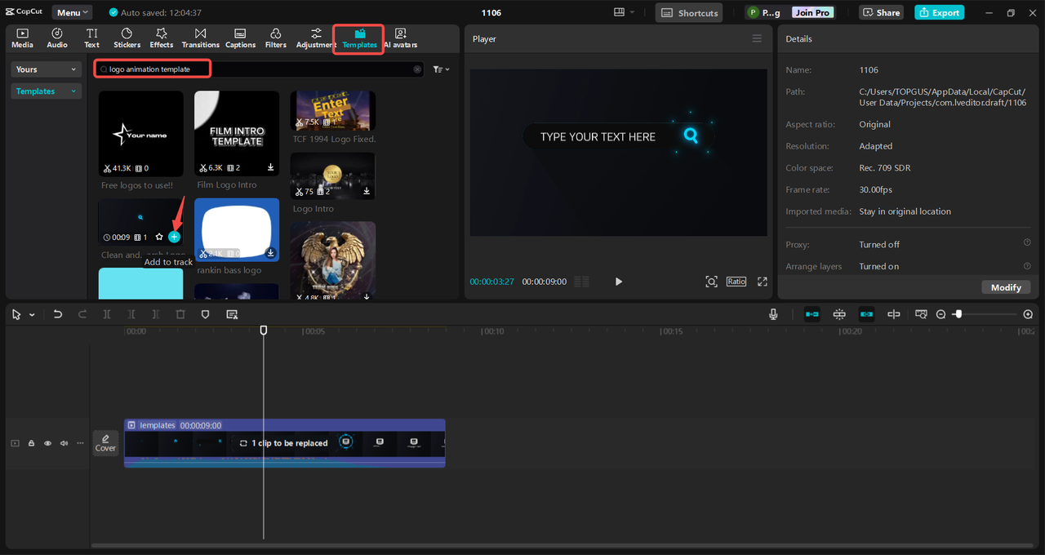The height and width of the screenshot is (555, 1045).
Task: Redo the last action
Action: (x=82, y=314)
